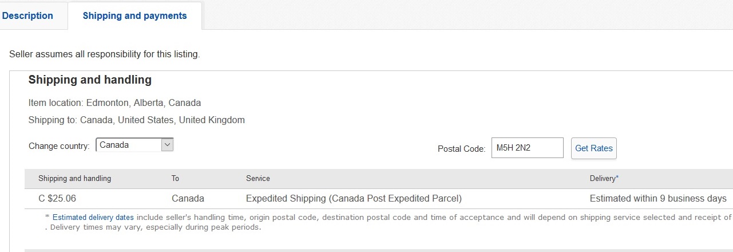This screenshot has height=252, width=733.
Task: Switch to the Description tab
Action: 27,15
